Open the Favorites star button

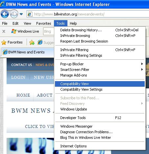tap(12, 42)
